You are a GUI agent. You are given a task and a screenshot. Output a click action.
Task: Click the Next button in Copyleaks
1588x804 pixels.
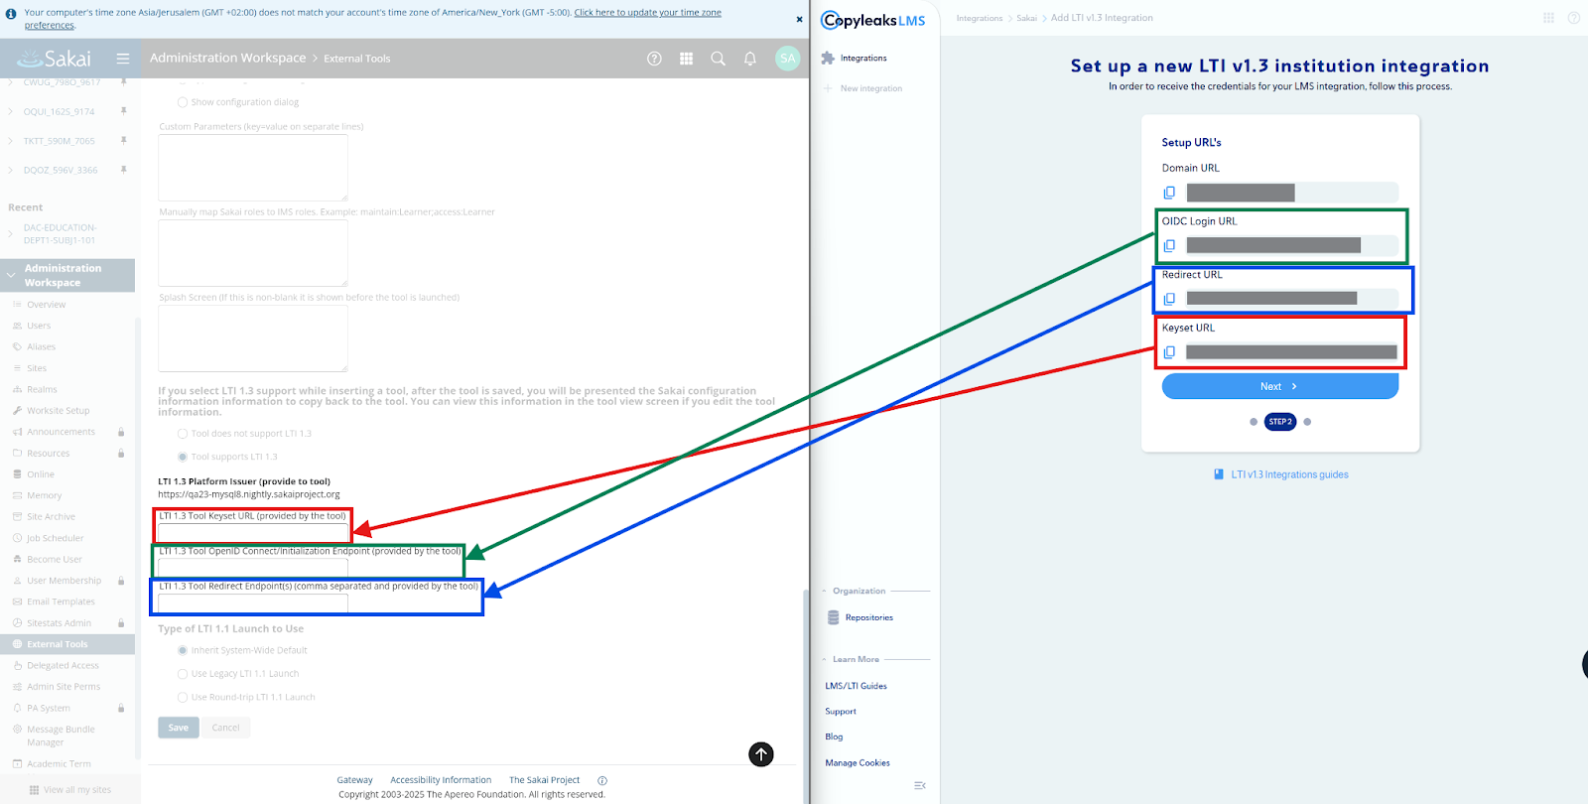[x=1280, y=386]
